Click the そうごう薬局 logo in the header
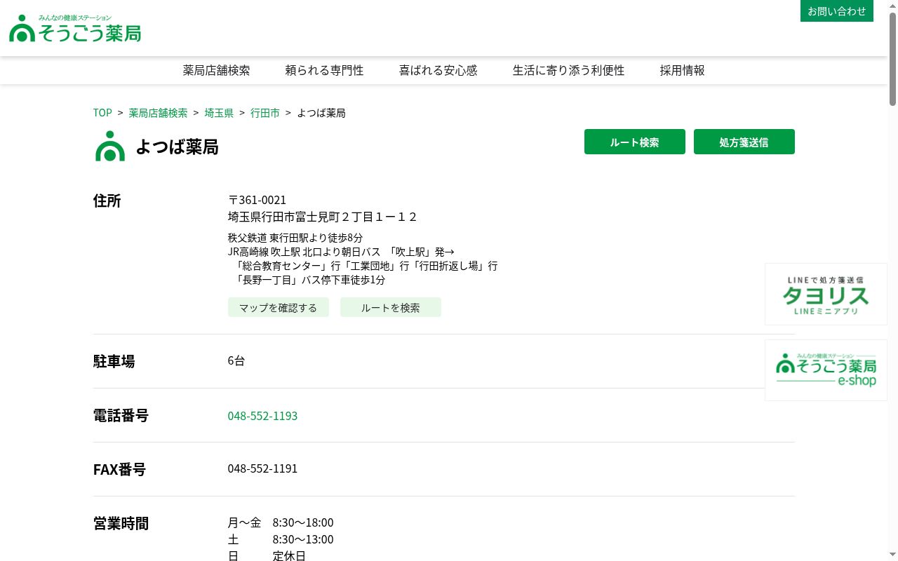Screen dimensions: 898x561 [x=75, y=28]
